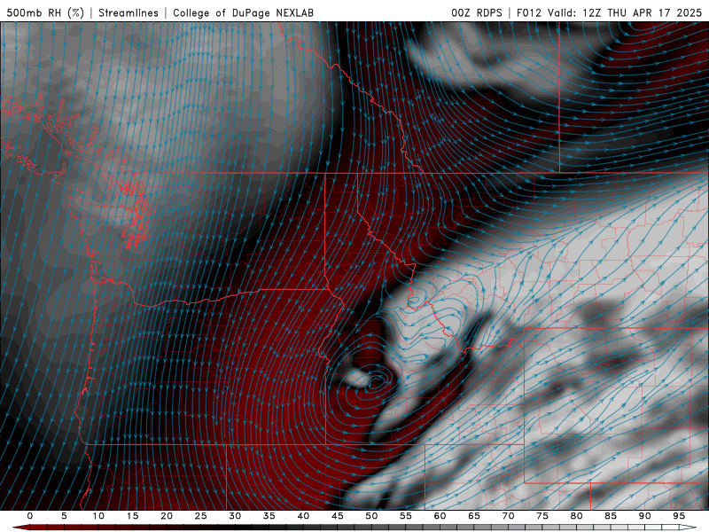Click the '0' value on the color scale
This screenshot has width=709, height=532.
point(30,516)
